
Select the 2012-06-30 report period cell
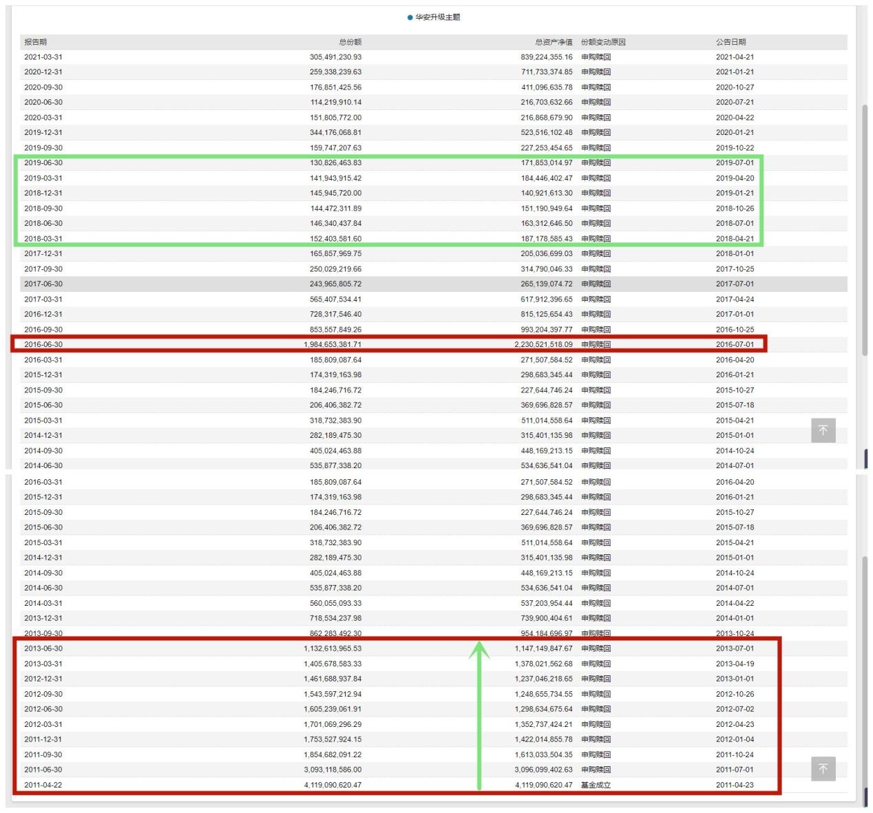(43, 710)
